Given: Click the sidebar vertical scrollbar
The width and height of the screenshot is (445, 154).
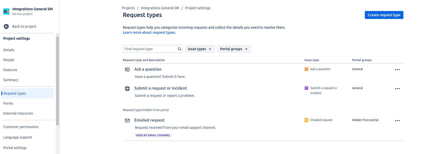Looking at the screenshot, I should tap(57, 80).
